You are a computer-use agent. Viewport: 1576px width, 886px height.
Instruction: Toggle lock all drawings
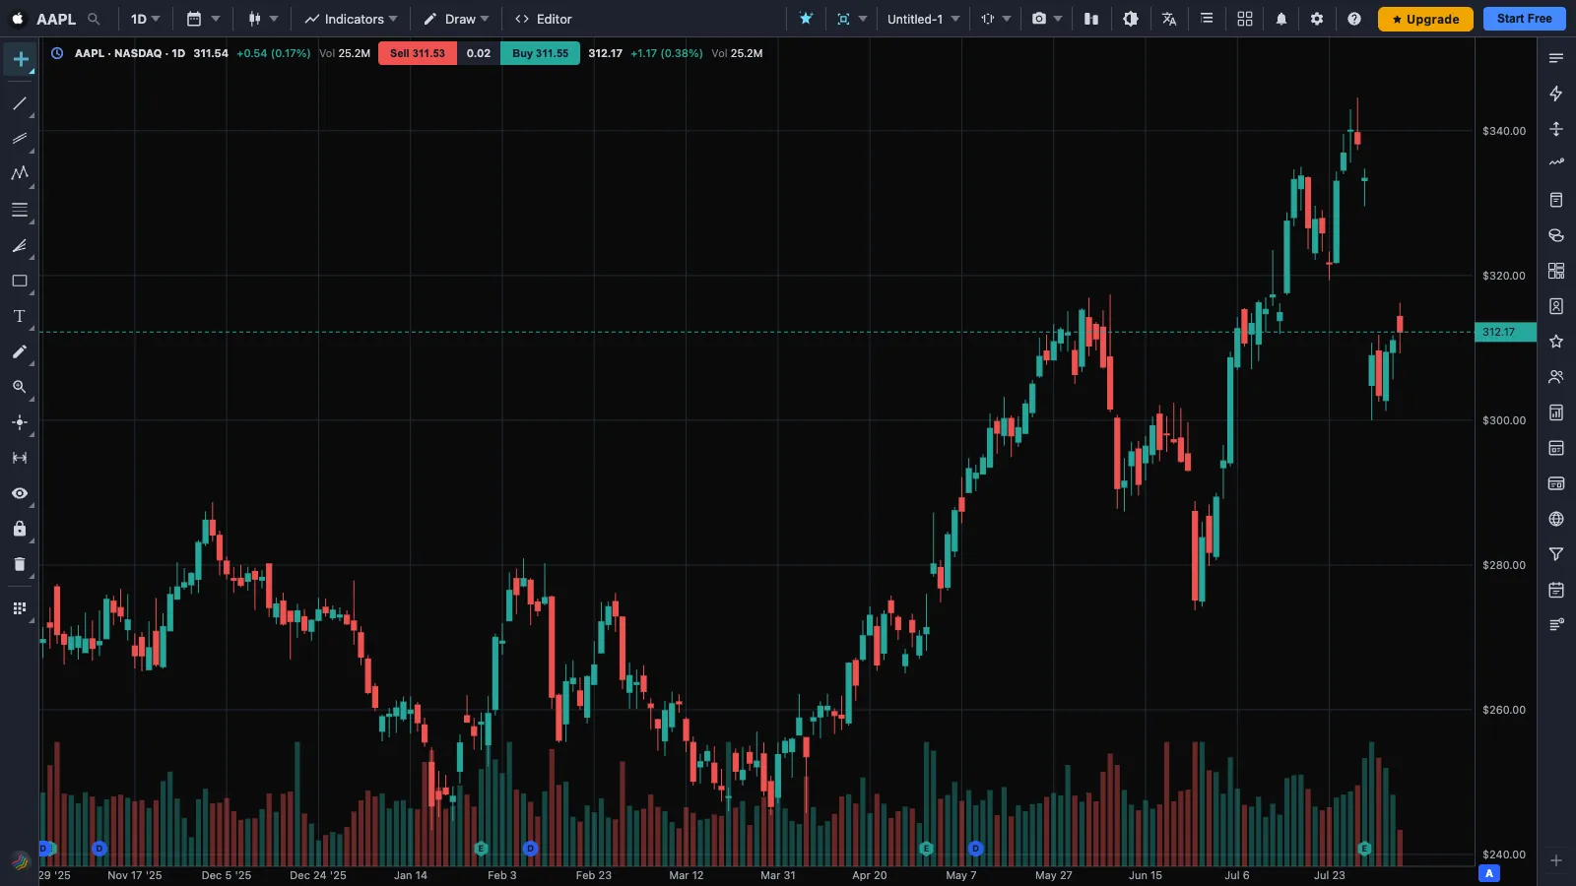pyautogui.click(x=19, y=529)
